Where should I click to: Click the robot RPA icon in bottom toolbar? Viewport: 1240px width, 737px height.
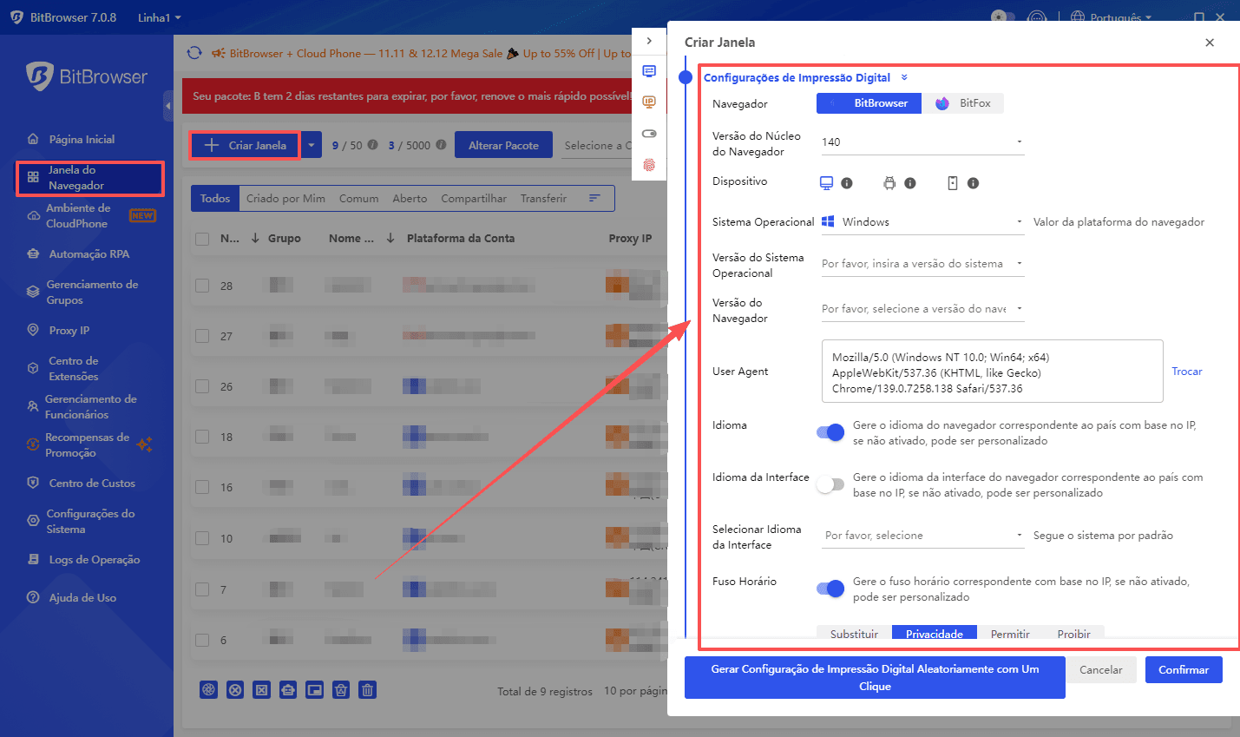(288, 690)
